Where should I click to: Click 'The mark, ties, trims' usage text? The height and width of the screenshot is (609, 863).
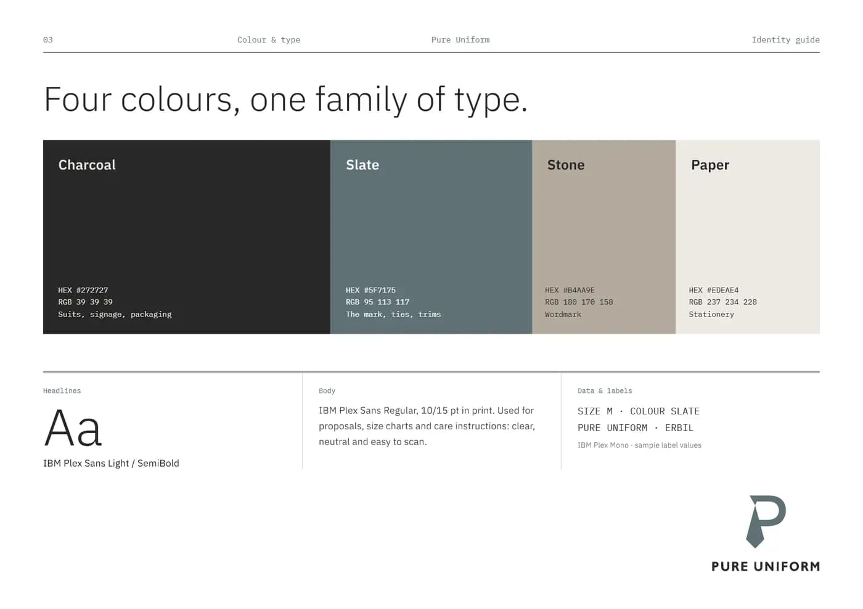click(393, 314)
